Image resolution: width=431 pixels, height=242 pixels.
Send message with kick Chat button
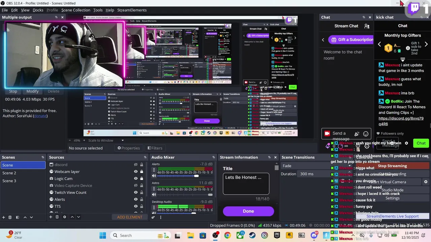pyautogui.click(x=421, y=143)
